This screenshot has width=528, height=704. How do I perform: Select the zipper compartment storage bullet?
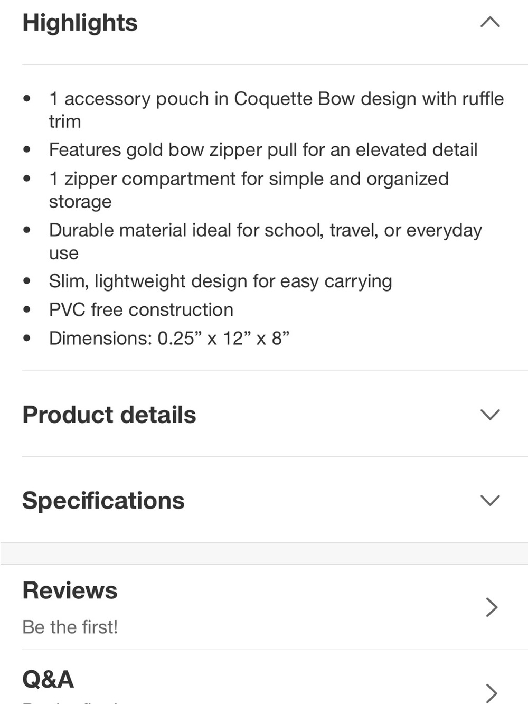[249, 190]
